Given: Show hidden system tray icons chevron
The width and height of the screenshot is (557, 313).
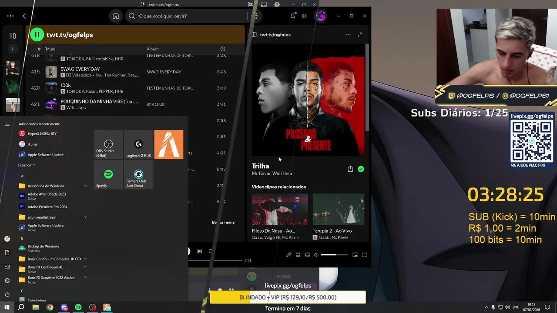Looking at the screenshot, I should point(487,307).
